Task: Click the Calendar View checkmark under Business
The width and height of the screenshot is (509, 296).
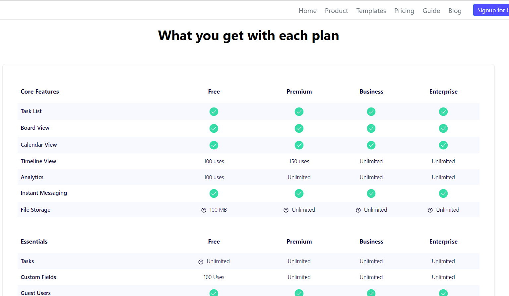Action: pyautogui.click(x=371, y=145)
